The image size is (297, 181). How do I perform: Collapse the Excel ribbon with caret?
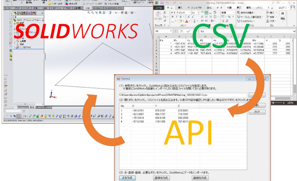[294, 26]
